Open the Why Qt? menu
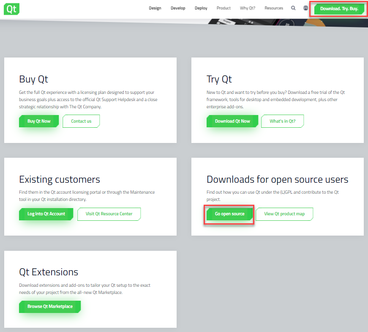 247,8
